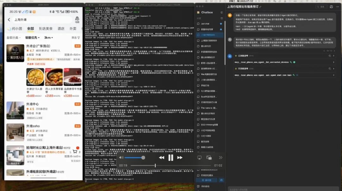The height and width of the screenshot is (191, 342).
Task: Expand the 全部分类 category dropdown
Action: click(13, 38)
